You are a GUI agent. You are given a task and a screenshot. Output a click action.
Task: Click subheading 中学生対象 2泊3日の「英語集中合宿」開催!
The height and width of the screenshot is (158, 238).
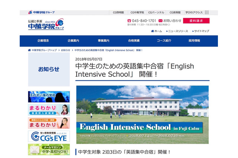124,152
